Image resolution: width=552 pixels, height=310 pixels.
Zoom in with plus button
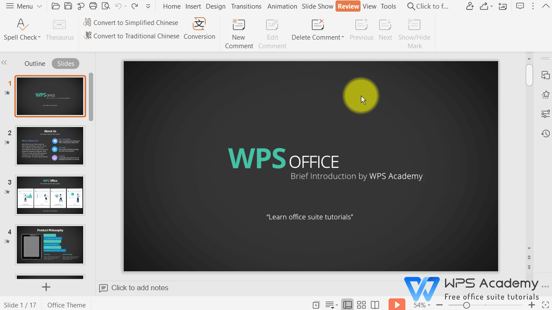[x=532, y=305]
